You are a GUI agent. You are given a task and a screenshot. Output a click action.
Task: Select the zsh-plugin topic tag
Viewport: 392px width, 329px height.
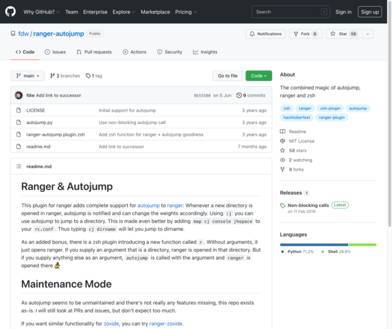330,108
